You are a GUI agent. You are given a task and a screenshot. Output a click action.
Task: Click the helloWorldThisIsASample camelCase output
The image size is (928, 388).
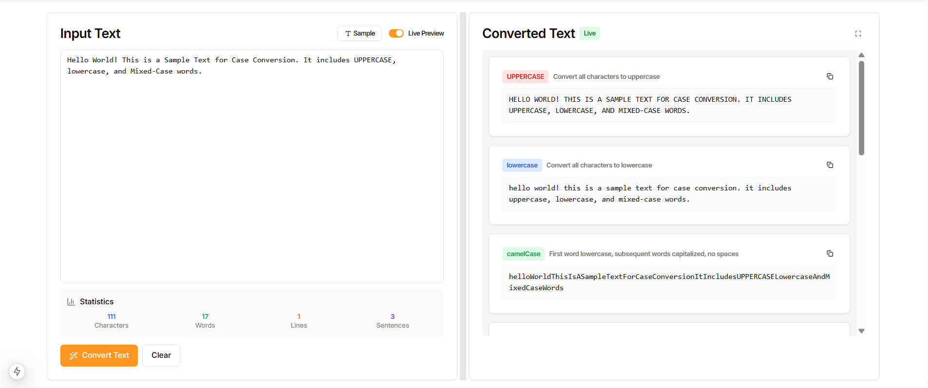[669, 282]
